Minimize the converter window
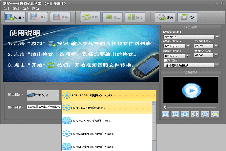The height and width of the screenshot is (151, 226). click(x=217, y=3)
